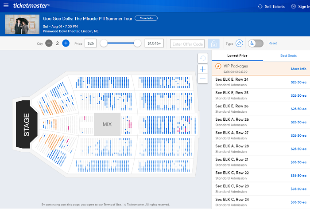Open the hamburger navigation menu
This screenshot has width=310, height=209.
click(6, 6)
